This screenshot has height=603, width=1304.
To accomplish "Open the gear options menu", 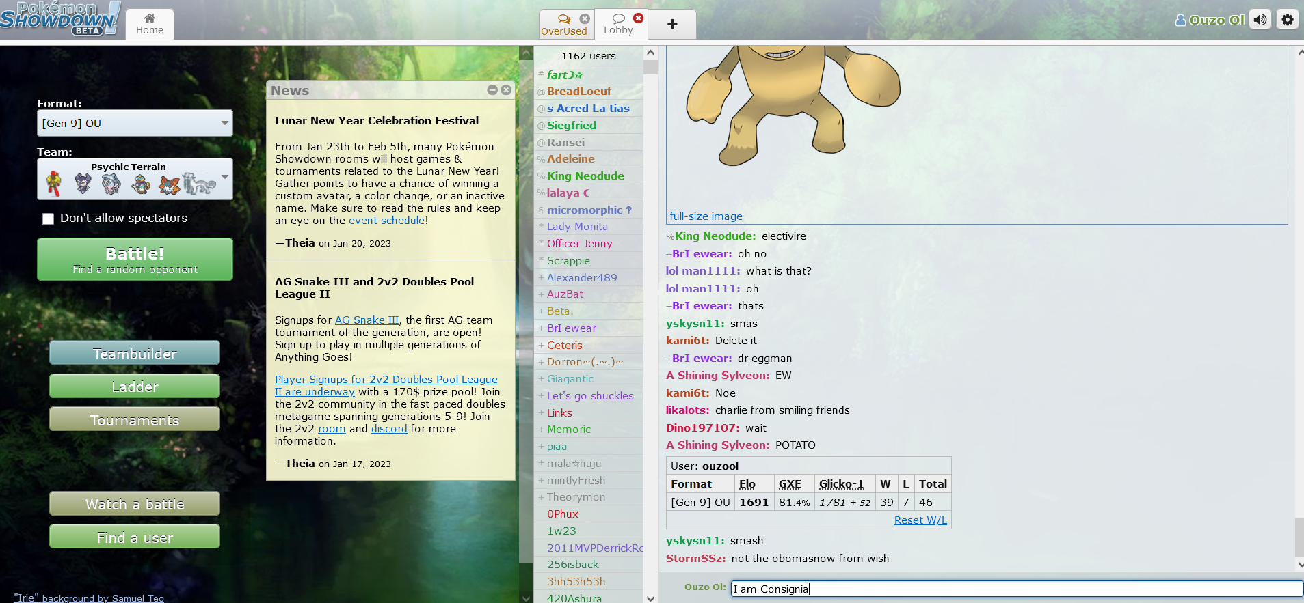I will 1288,20.
